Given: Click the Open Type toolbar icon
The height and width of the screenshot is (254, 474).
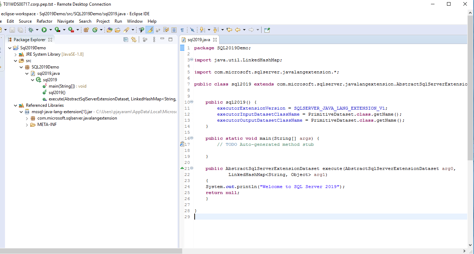Looking at the screenshot, I should pyautogui.click(x=109, y=30).
